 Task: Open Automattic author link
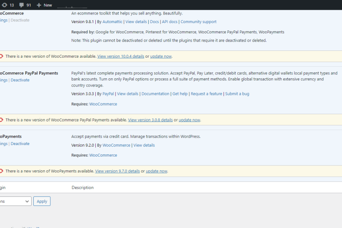pos(112,21)
